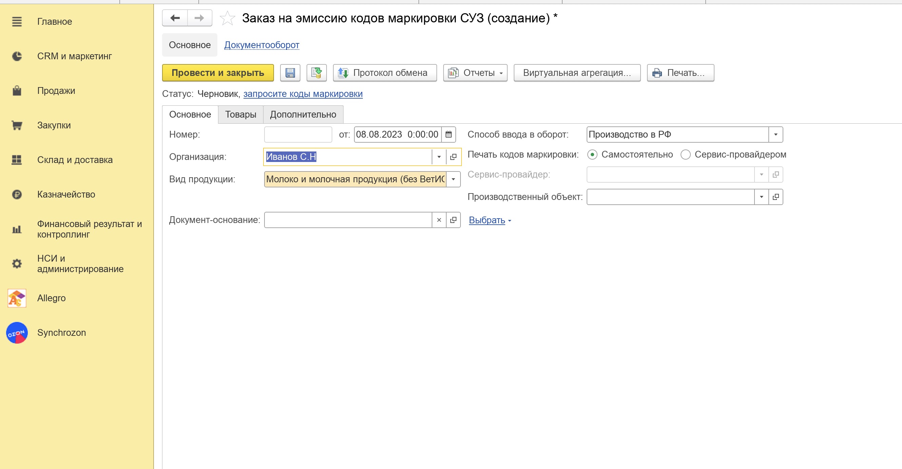Open the Производственный объект record with the open icon
Screen dimensions: 902x469
tap(776, 197)
